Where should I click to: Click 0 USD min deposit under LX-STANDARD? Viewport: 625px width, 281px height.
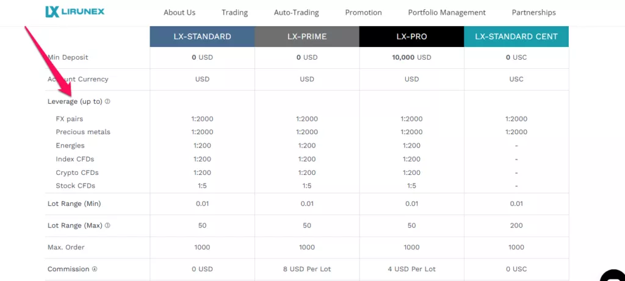pyautogui.click(x=202, y=57)
